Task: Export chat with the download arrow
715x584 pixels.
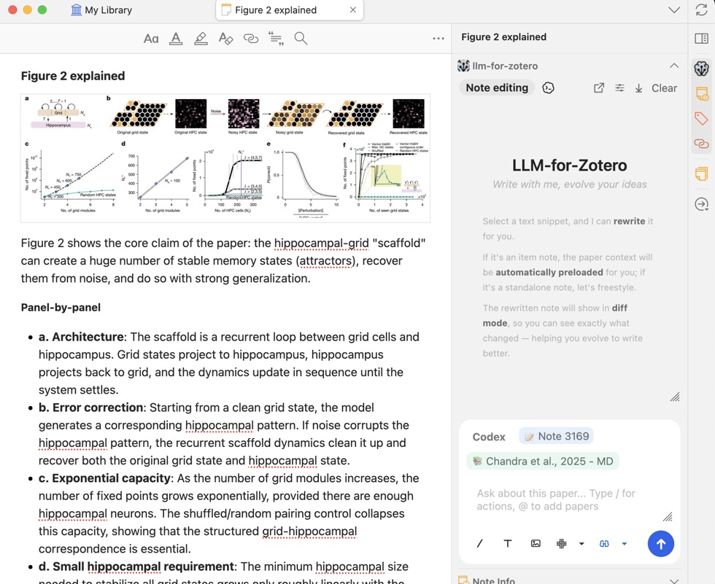Action: coord(639,88)
